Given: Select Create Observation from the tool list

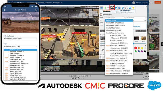Looking at the screenshot, I should pos(113,28).
